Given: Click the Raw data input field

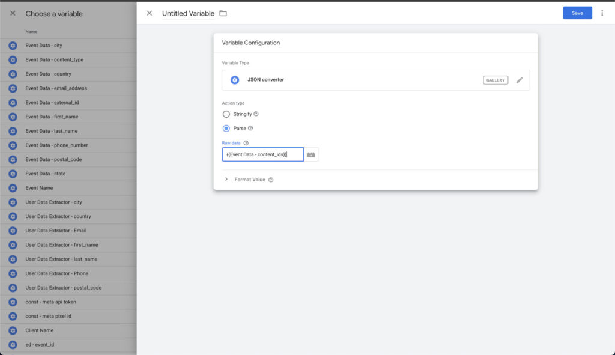Looking at the screenshot, I should click(x=262, y=154).
